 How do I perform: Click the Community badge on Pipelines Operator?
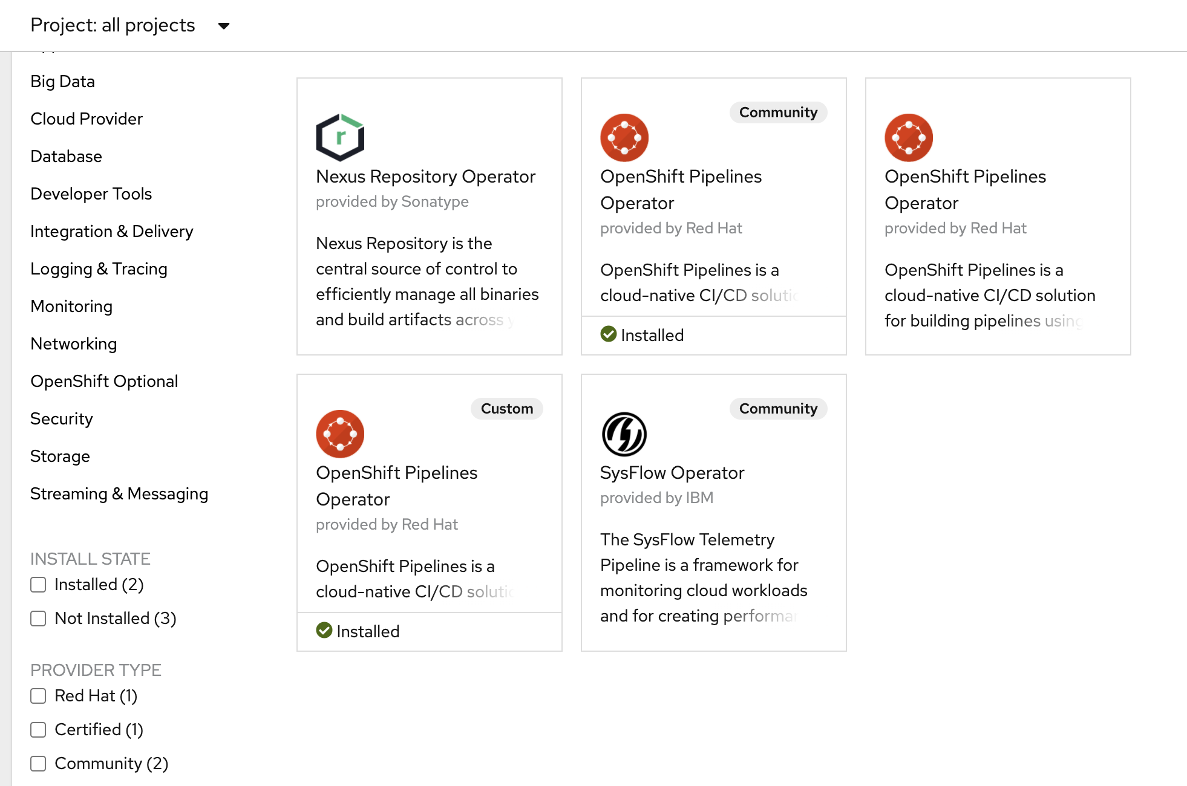pyautogui.click(x=778, y=112)
